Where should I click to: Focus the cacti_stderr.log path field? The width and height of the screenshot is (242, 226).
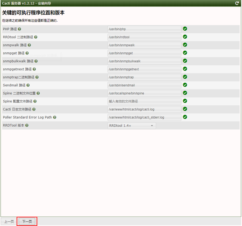pyautogui.click(x=144, y=117)
